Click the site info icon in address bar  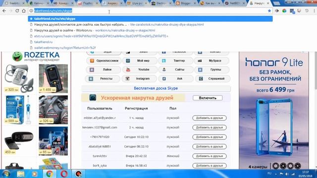tap(31, 11)
